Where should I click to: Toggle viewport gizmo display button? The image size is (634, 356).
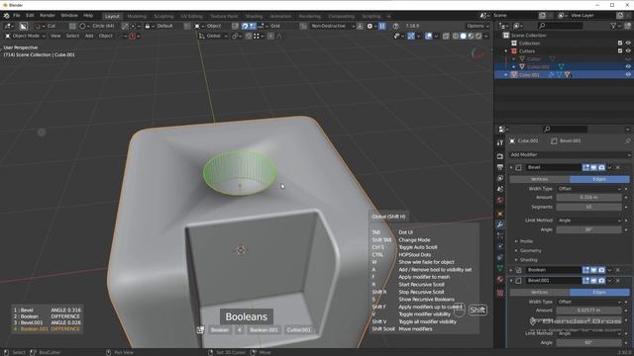pyautogui.click(x=411, y=36)
